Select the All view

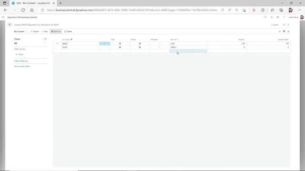(x=16, y=43)
